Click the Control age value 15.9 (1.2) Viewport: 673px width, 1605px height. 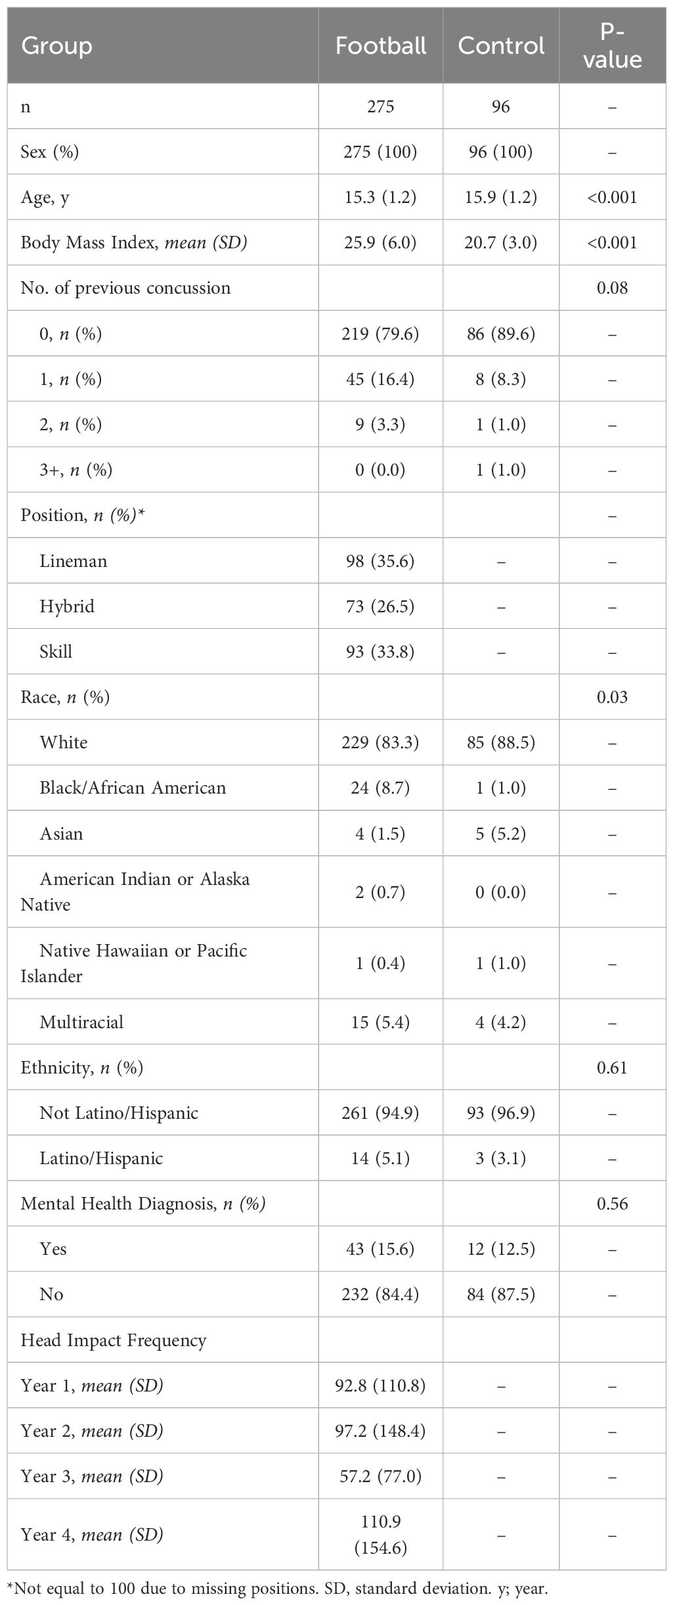(501, 197)
